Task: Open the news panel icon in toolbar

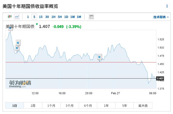Action: click(x=91, y=17)
